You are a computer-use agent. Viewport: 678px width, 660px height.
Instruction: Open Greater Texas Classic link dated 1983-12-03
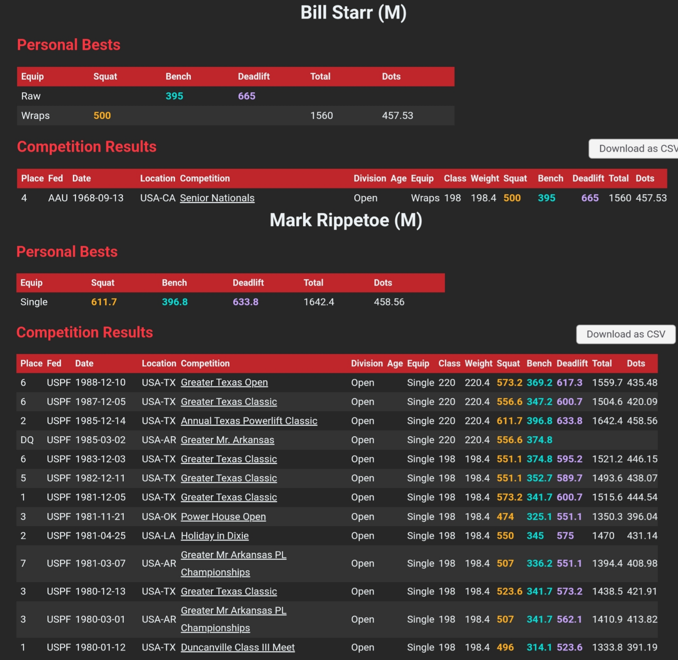click(229, 459)
